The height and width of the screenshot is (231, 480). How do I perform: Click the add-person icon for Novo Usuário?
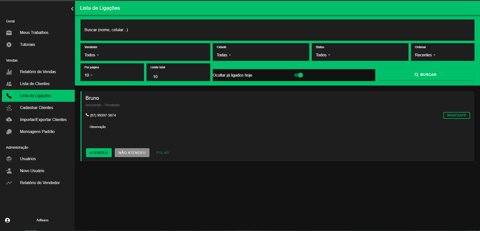pos(9,171)
